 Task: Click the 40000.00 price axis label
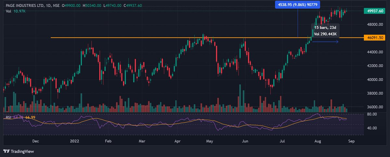pyautogui.click(x=374, y=79)
